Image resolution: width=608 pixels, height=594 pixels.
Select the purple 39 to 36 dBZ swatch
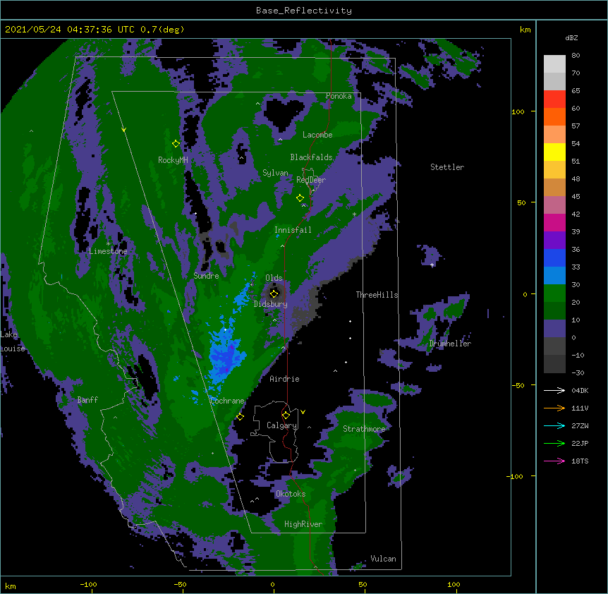coord(554,241)
